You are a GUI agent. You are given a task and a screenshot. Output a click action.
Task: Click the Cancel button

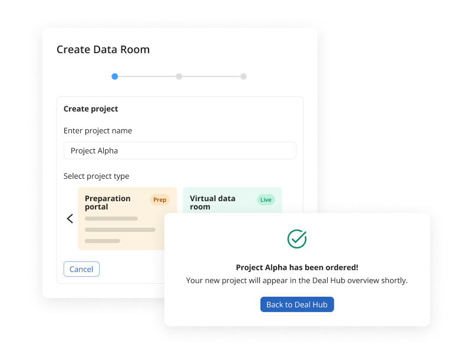click(x=81, y=269)
